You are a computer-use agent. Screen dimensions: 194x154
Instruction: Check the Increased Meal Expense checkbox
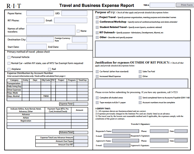tap(97, 76)
